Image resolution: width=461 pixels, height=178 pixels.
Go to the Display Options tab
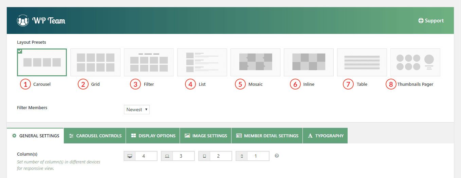[153, 136]
